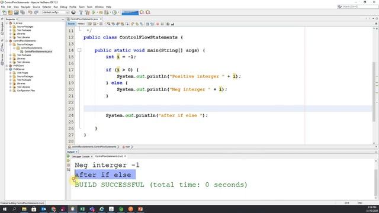
Task: Close the ControlFlowStatements.java editor tab
Action: pyautogui.click(x=101, y=19)
